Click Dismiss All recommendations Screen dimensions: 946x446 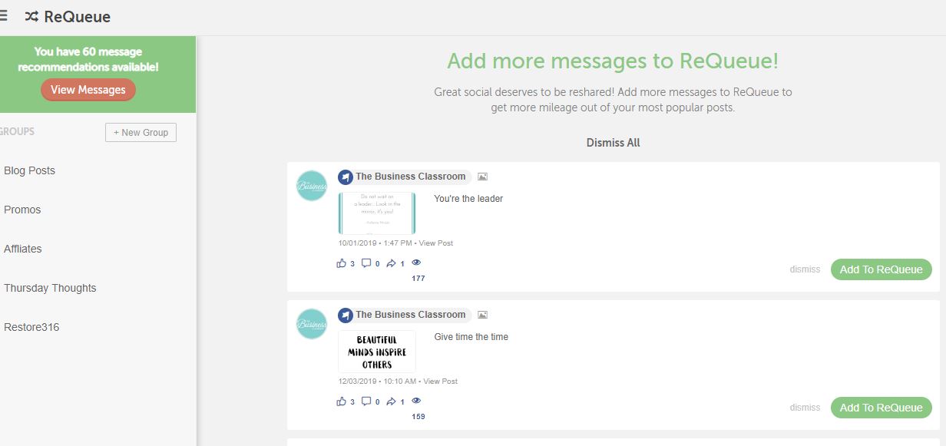[613, 143]
